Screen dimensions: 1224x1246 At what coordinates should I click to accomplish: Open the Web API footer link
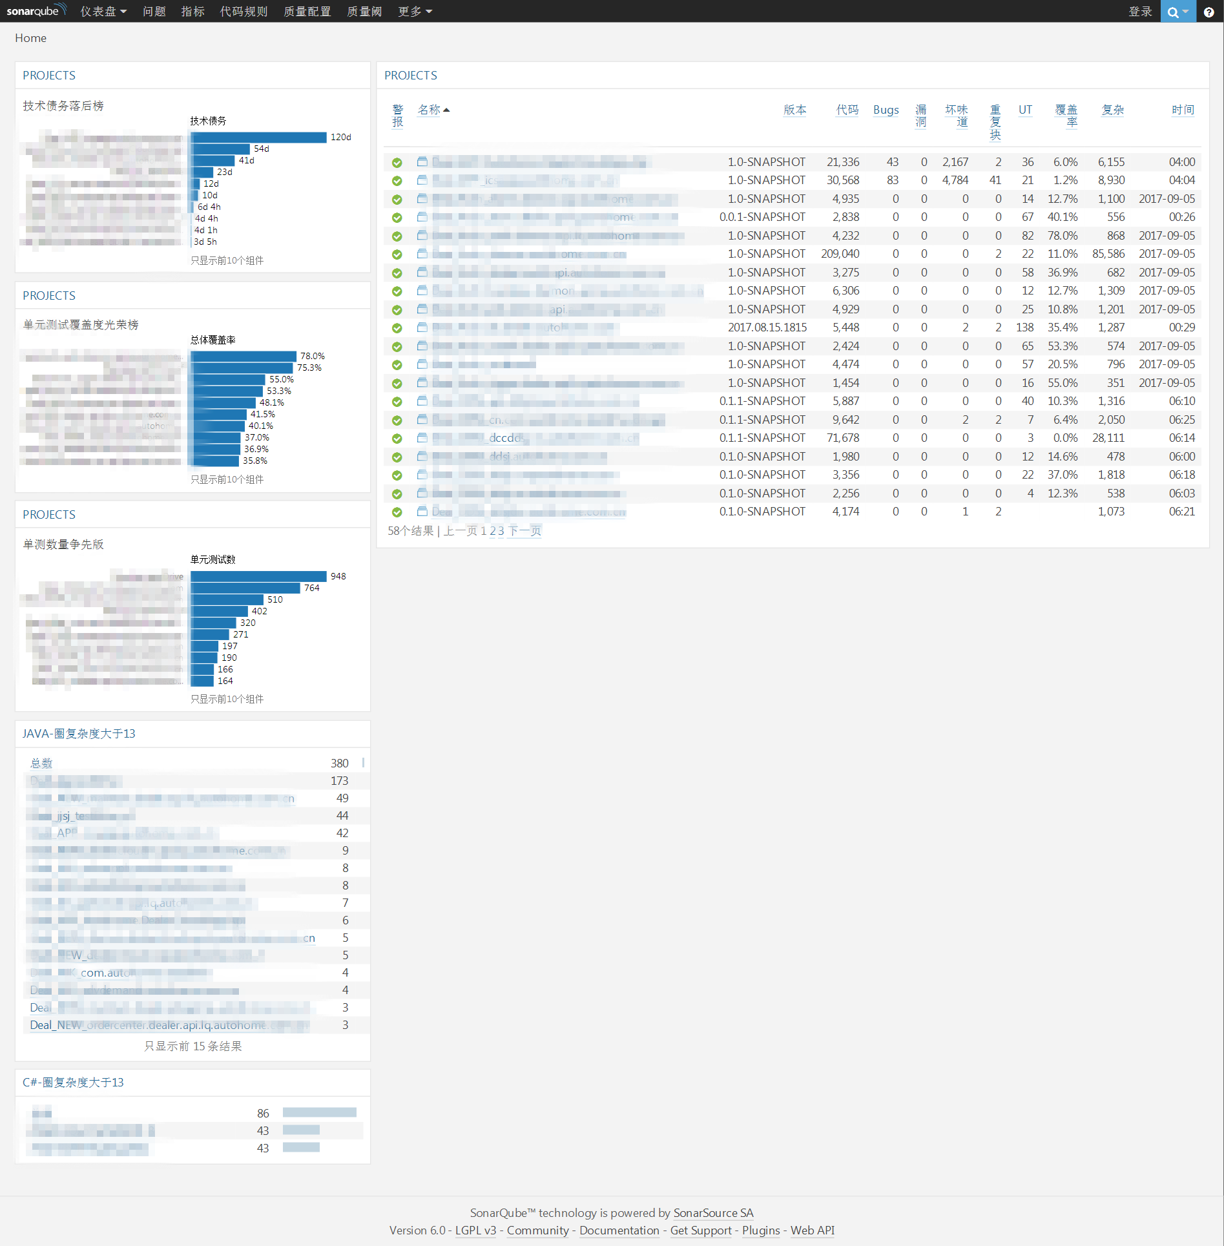click(813, 1230)
